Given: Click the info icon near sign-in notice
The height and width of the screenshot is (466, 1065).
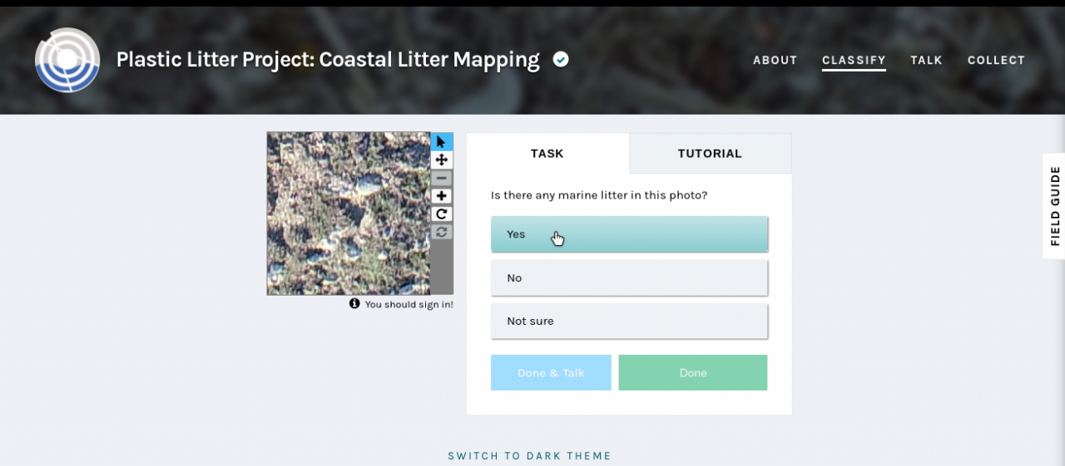Looking at the screenshot, I should click(x=354, y=304).
